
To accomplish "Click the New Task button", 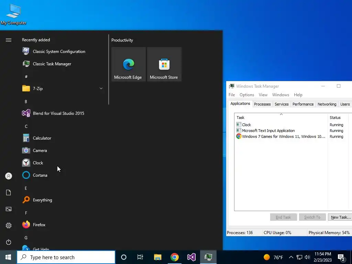I will click(340, 217).
